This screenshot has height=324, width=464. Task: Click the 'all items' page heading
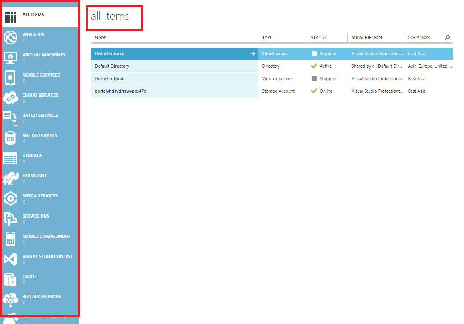(x=110, y=16)
